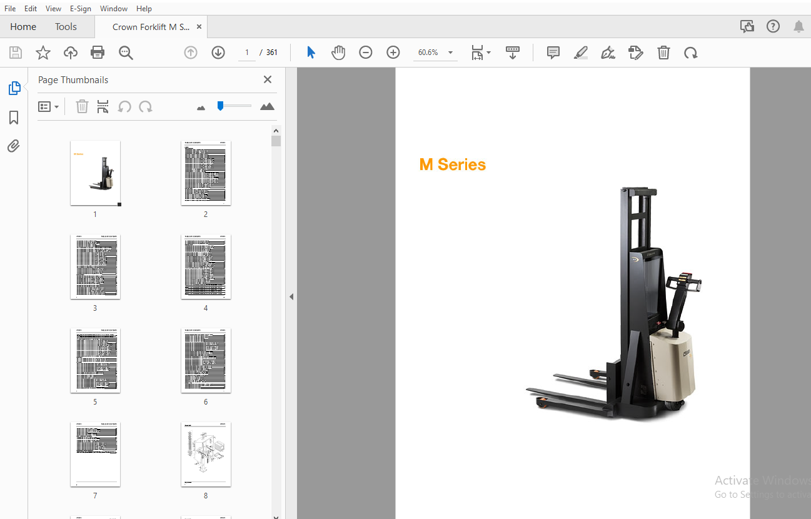
Task: Select the Crown Forklift M S... document tab
Action: coord(151,27)
